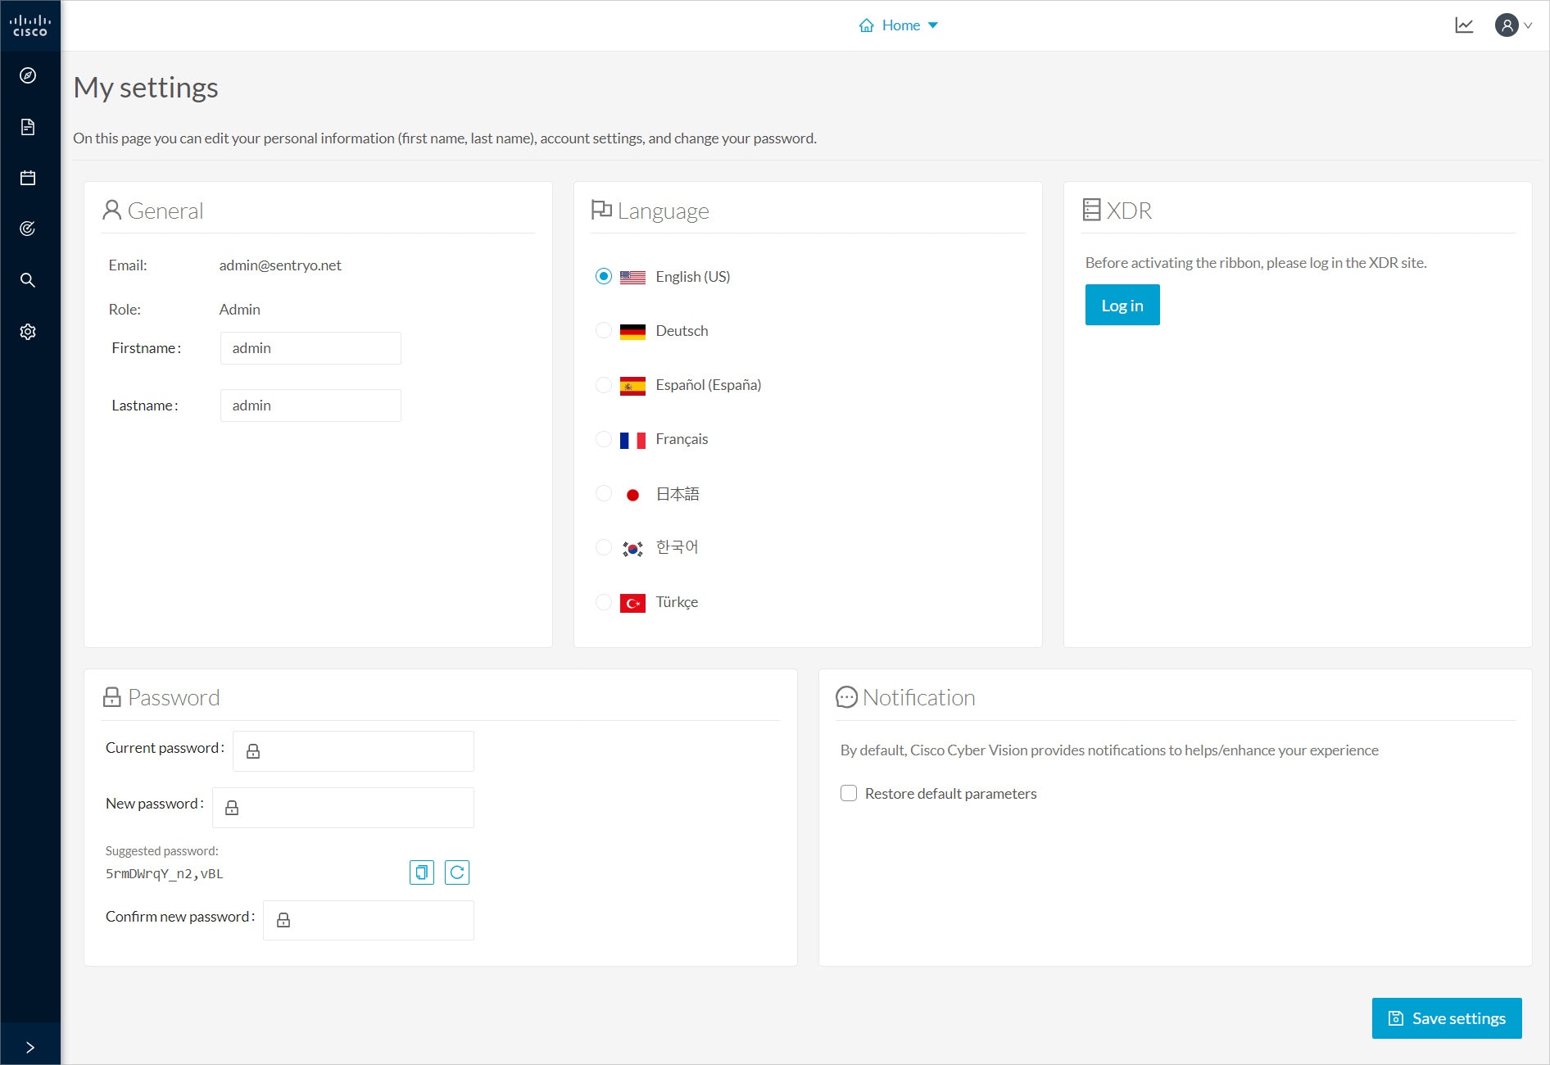Regenerate the suggested password with refresh icon
This screenshot has height=1065, width=1550.
point(457,872)
